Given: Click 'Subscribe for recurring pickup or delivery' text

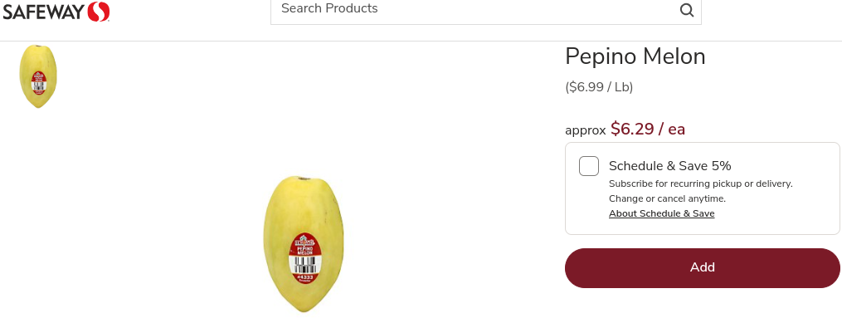Looking at the screenshot, I should pos(701,183).
